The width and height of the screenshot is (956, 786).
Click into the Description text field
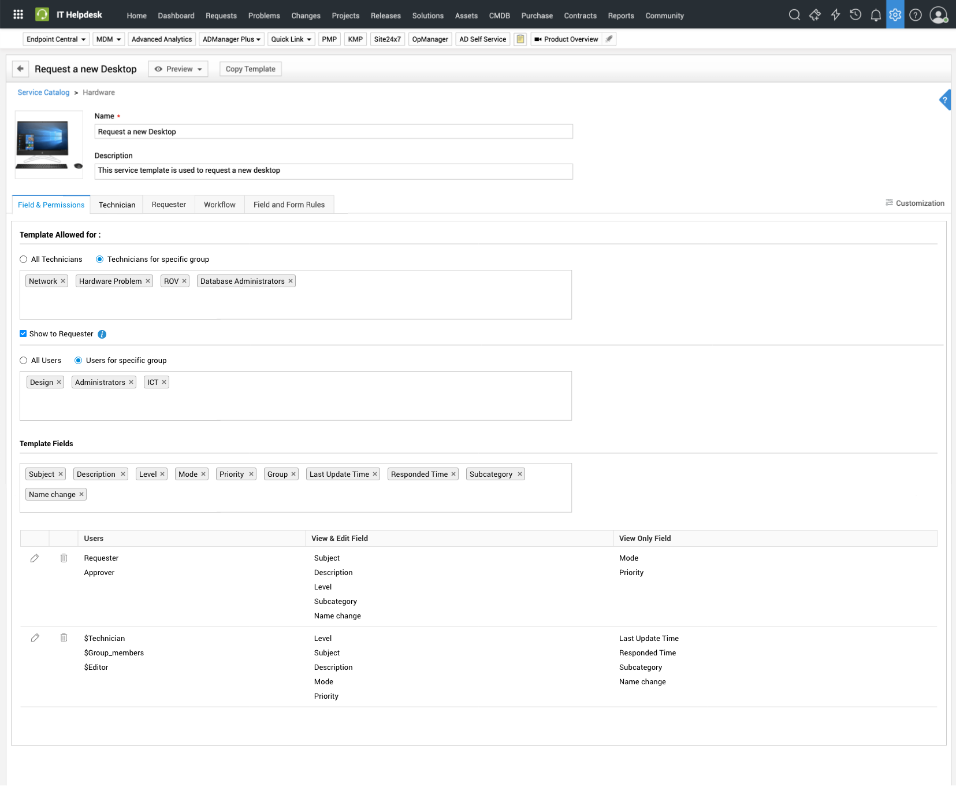click(x=333, y=171)
